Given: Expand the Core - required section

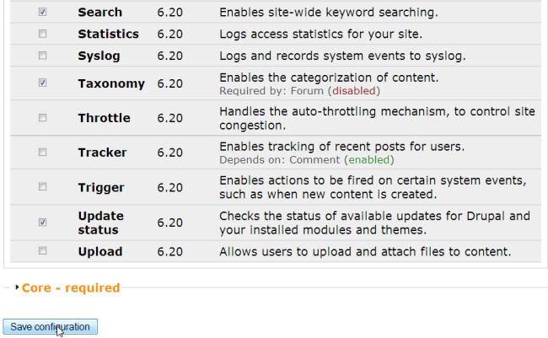Looking at the screenshot, I should tap(71, 288).
